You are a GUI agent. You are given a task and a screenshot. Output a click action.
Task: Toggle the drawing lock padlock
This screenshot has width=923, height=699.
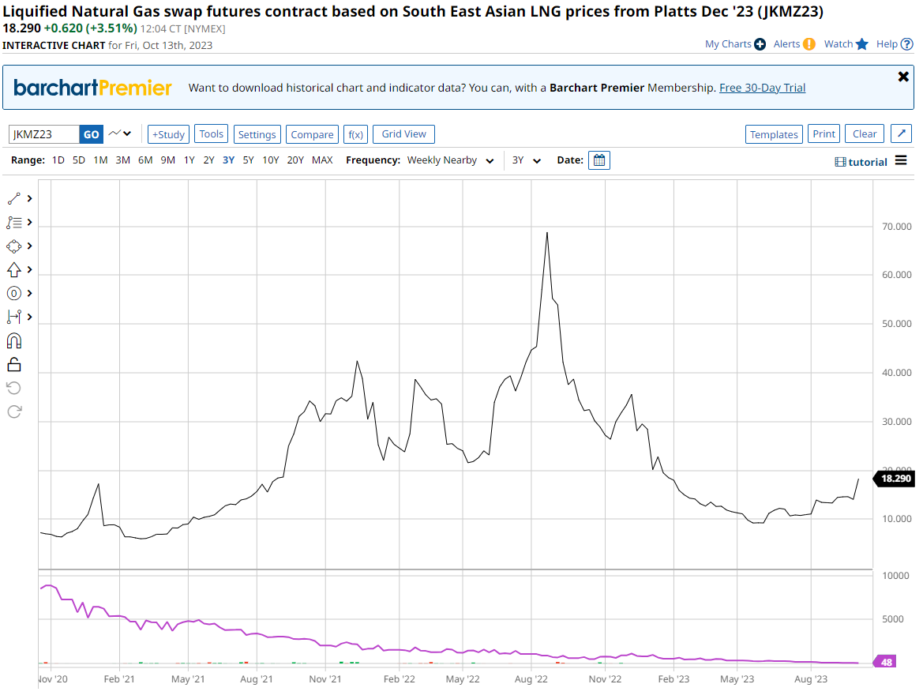14,364
